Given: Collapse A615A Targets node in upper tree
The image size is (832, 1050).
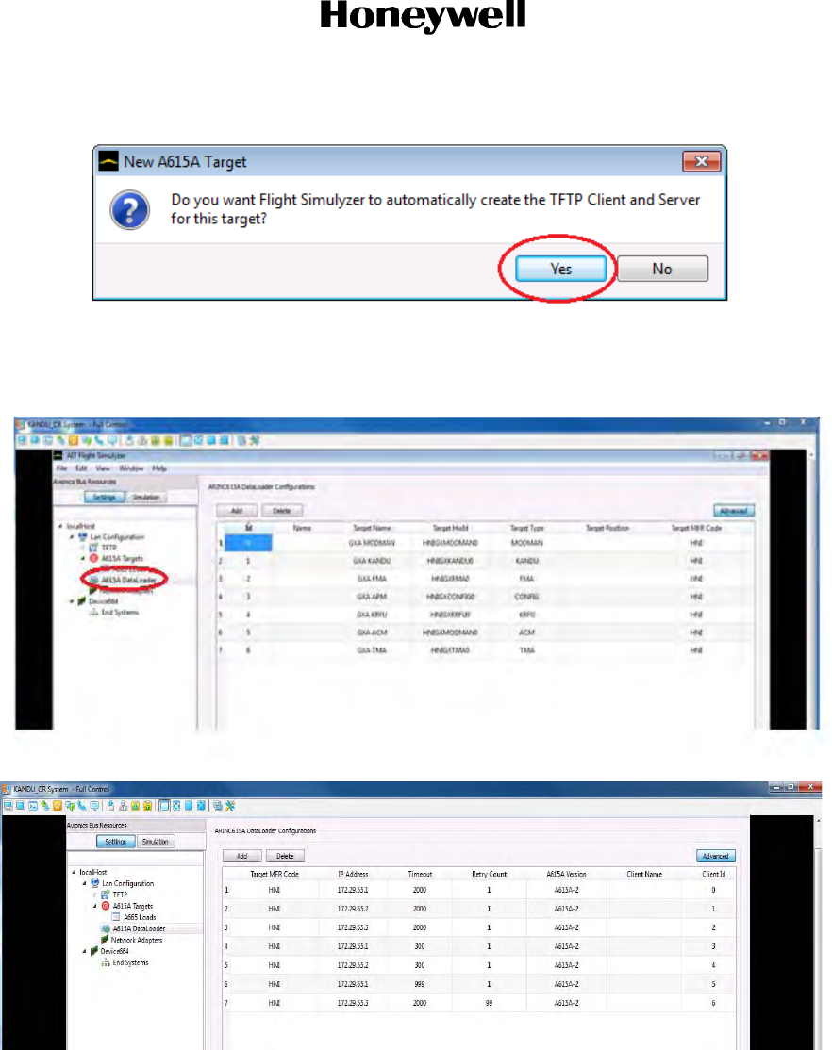Looking at the screenshot, I should (83, 558).
